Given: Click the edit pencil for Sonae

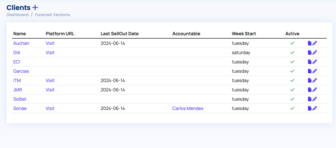Looking at the screenshot, I should pyautogui.click(x=315, y=108).
